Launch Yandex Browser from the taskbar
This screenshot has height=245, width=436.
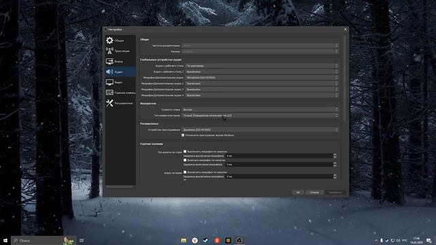[195, 240]
